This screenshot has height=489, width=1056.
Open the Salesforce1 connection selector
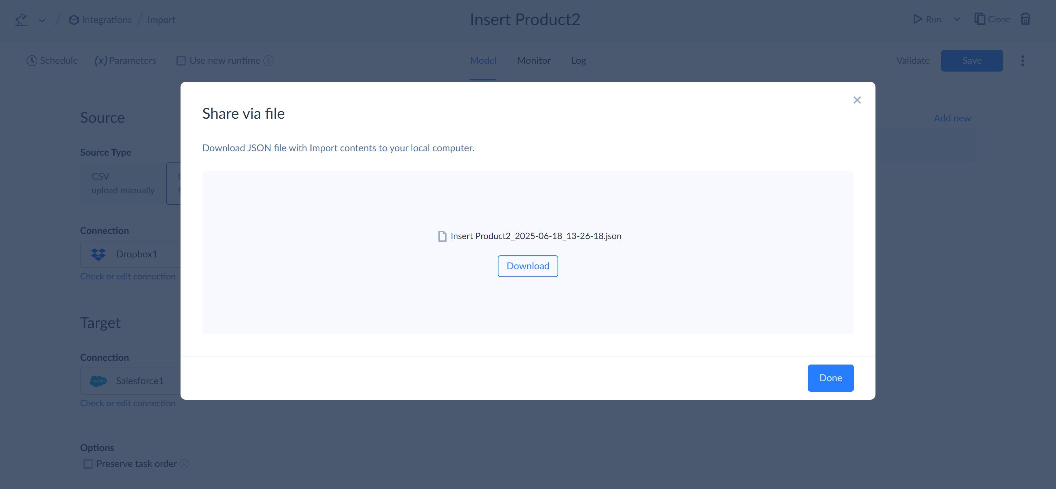[x=130, y=381]
